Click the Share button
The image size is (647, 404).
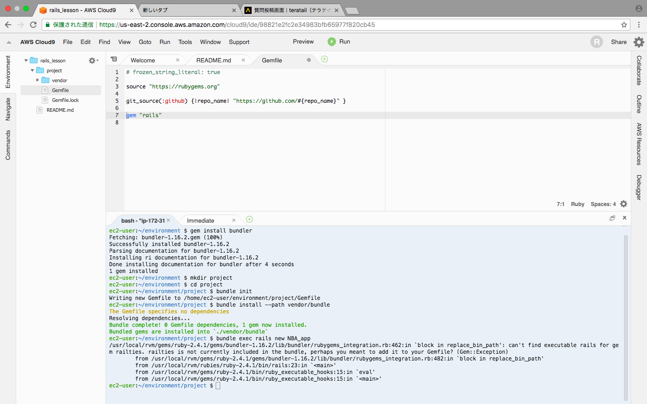pyautogui.click(x=619, y=42)
